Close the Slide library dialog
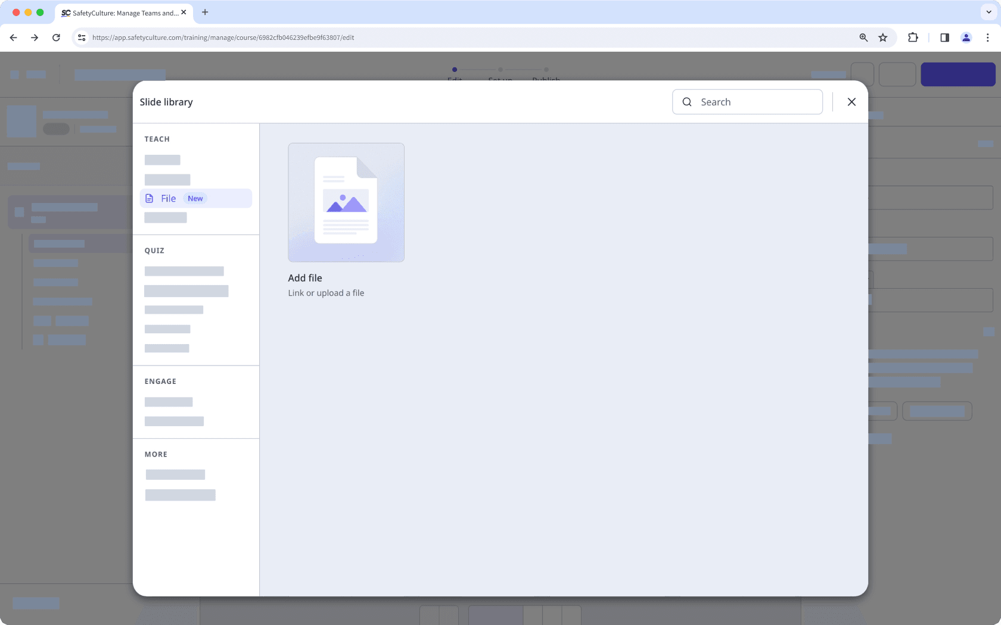1001x625 pixels. [x=851, y=102]
